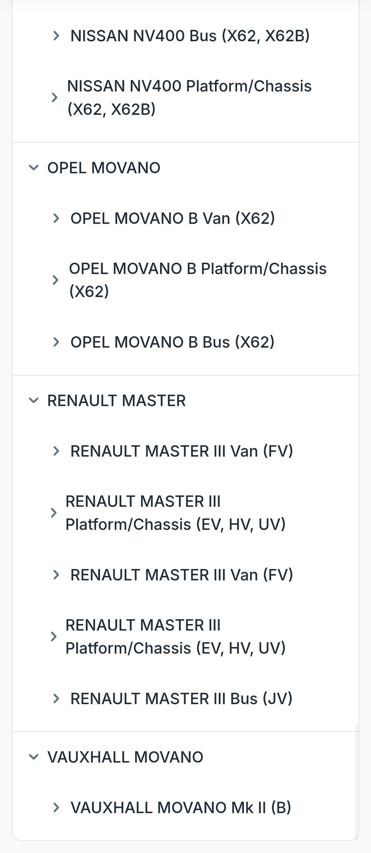Image resolution: width=371 pixels, height=853 pixels.
Task: Select VAUXHALL MOVANO Mk II (B) label
Action: (180, 807)
